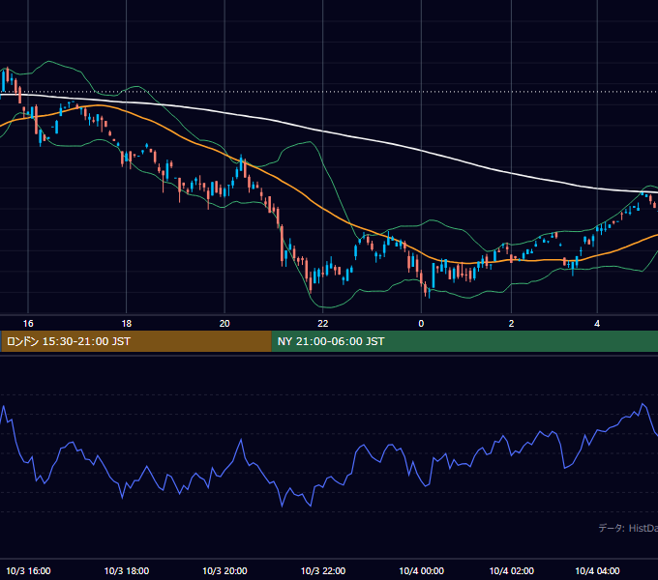
Task: Click the 10/4 02:00 time label
Action: coord(511,570)
